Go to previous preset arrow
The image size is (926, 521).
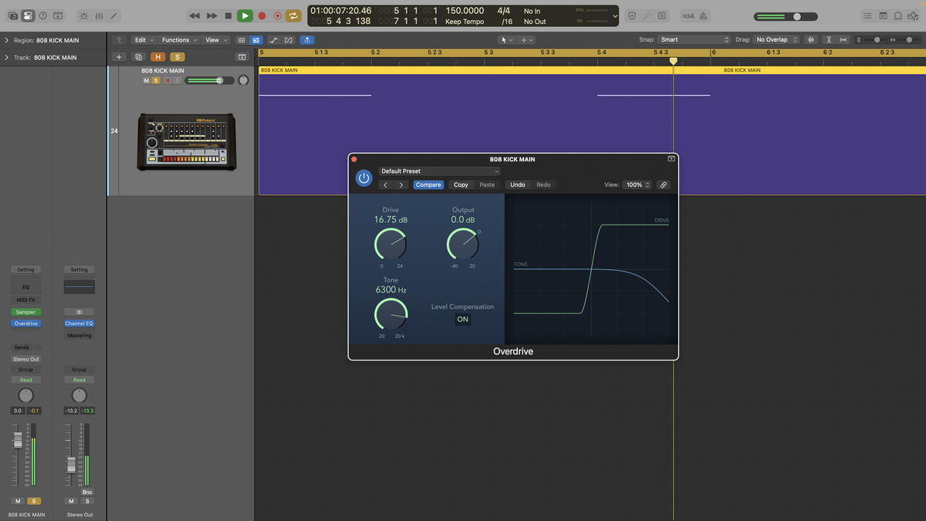[386, 185]
